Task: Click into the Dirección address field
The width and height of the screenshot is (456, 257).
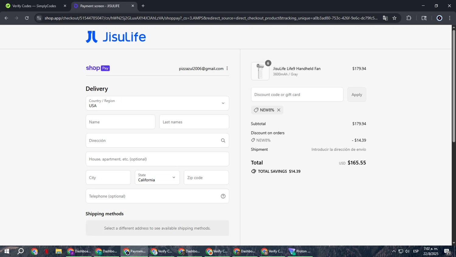Action: [x=157, y=140]
